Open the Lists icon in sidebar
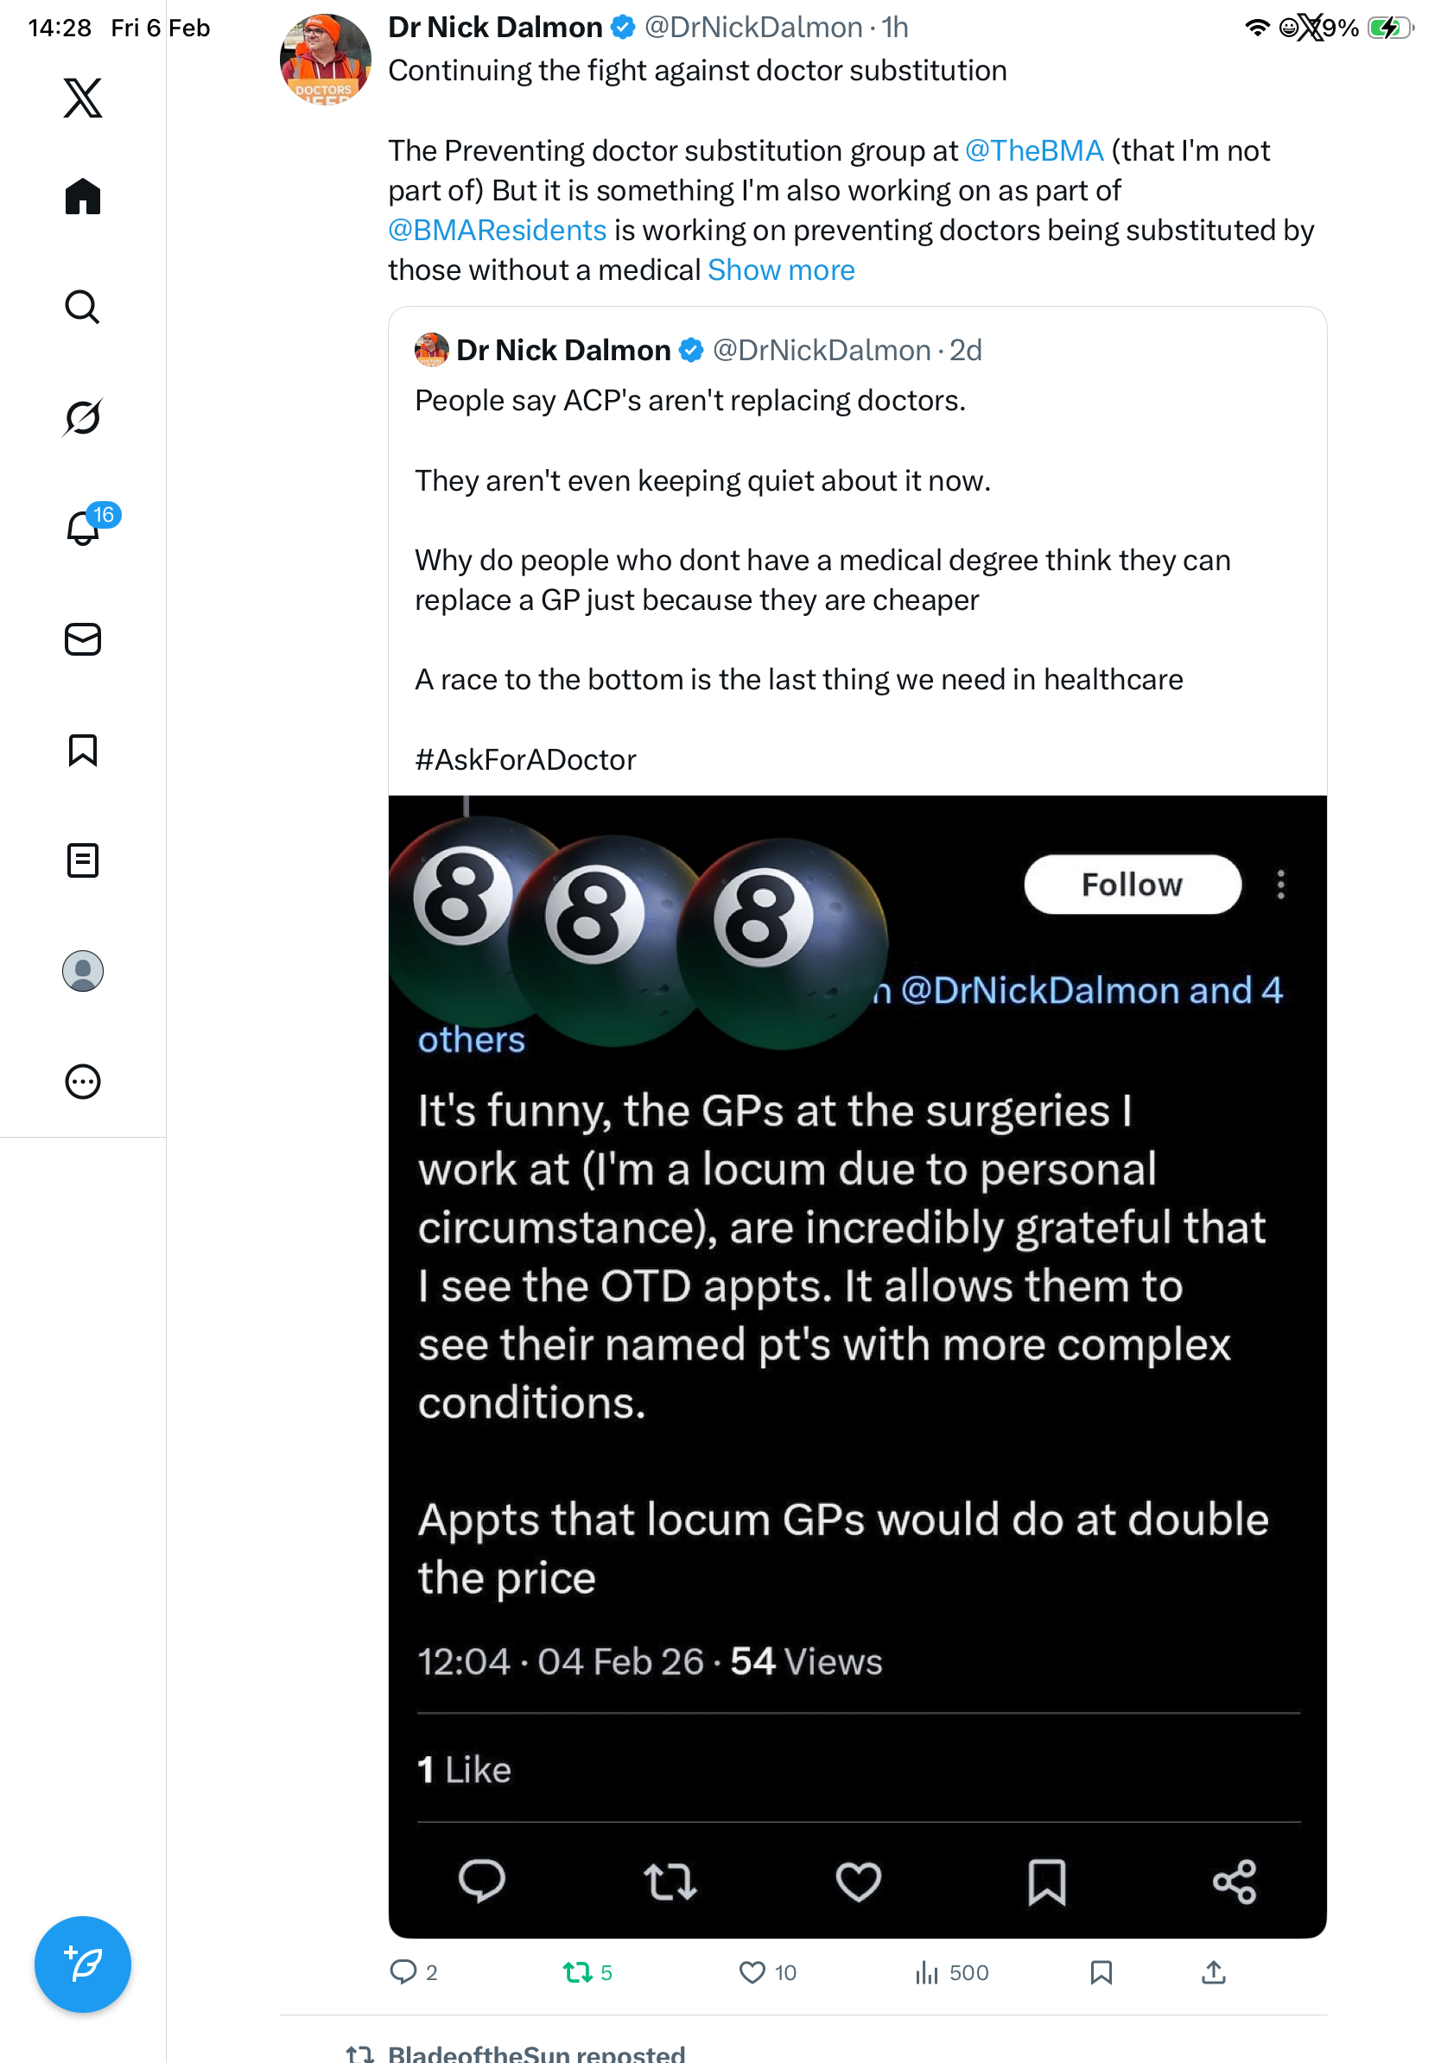Viewport: 1441px width, 2063px height. click(83, 860)
